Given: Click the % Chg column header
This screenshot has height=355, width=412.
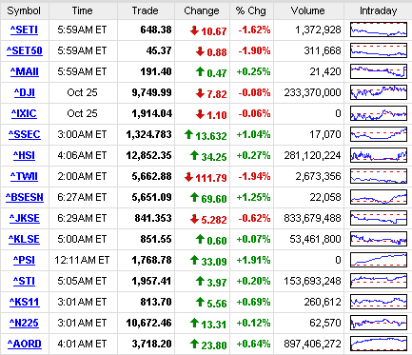Looking at the screenshot, I should [251, 10].
